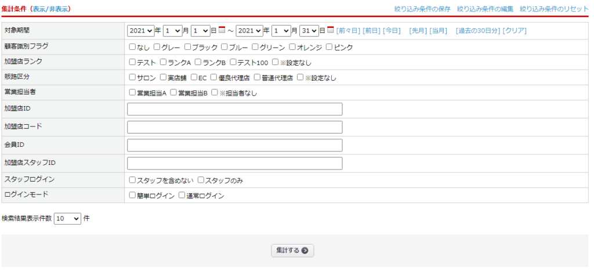This screenshot has height=271, width=594.
Task: Focus the 会員ID text field
Action: click(x=234, y=145)
